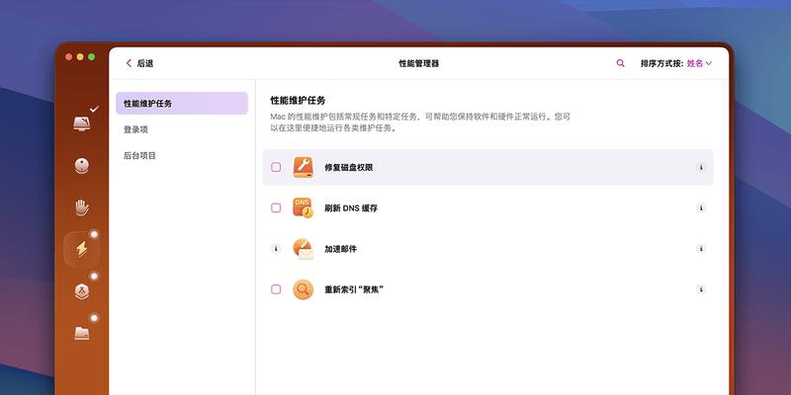This screenshot has width=791, height=395.
Task: Tick the 重新索引"聚焦" checkbox
Action: (x=276, y=289)
